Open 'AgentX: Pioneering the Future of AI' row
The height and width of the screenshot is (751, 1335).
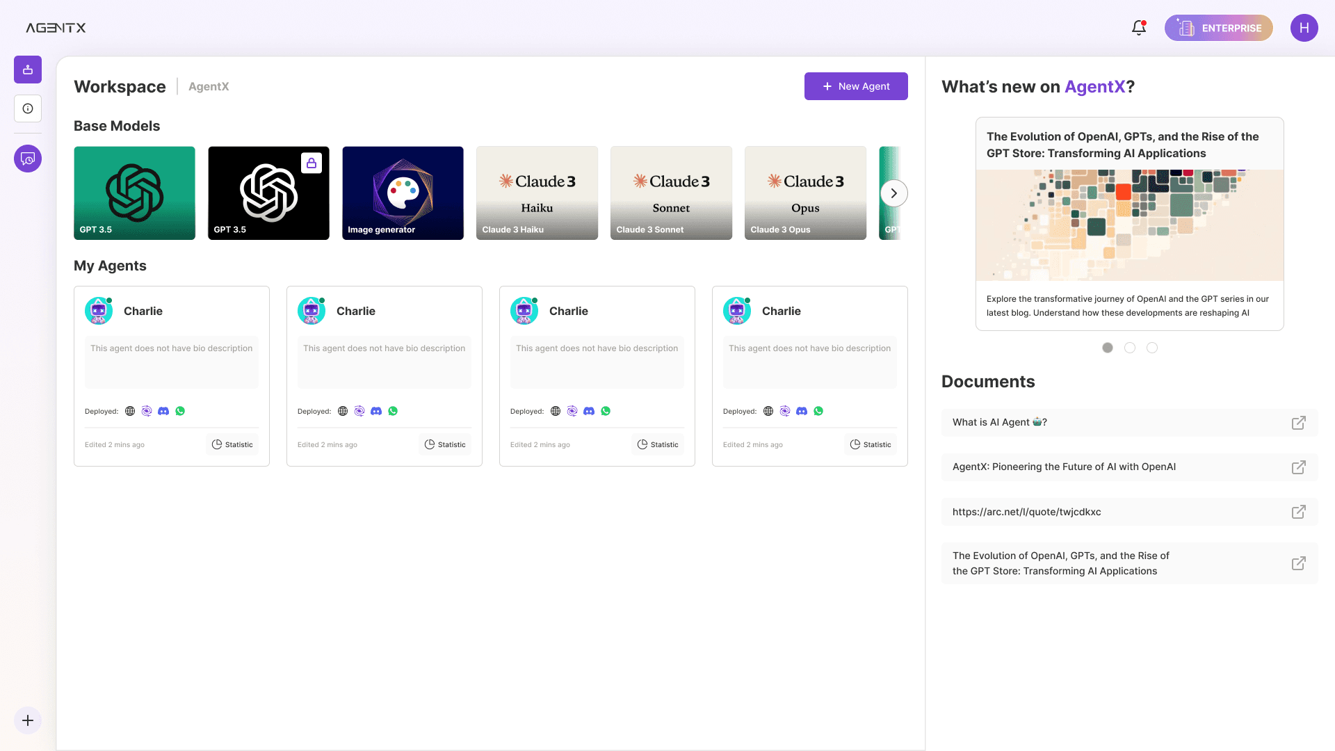(1129, 467)
